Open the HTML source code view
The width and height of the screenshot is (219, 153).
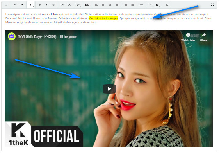pos(6,5)
